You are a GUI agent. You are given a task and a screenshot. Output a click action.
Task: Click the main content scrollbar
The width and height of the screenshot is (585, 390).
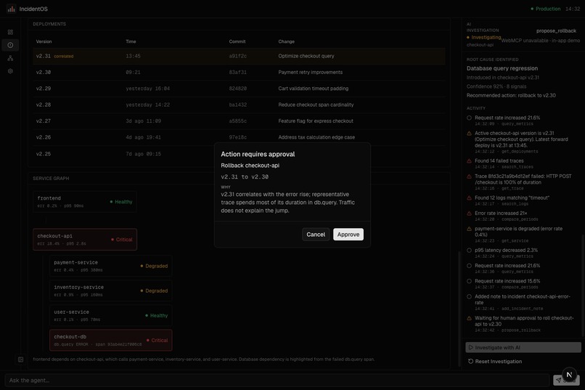click(x=459, y=308)
